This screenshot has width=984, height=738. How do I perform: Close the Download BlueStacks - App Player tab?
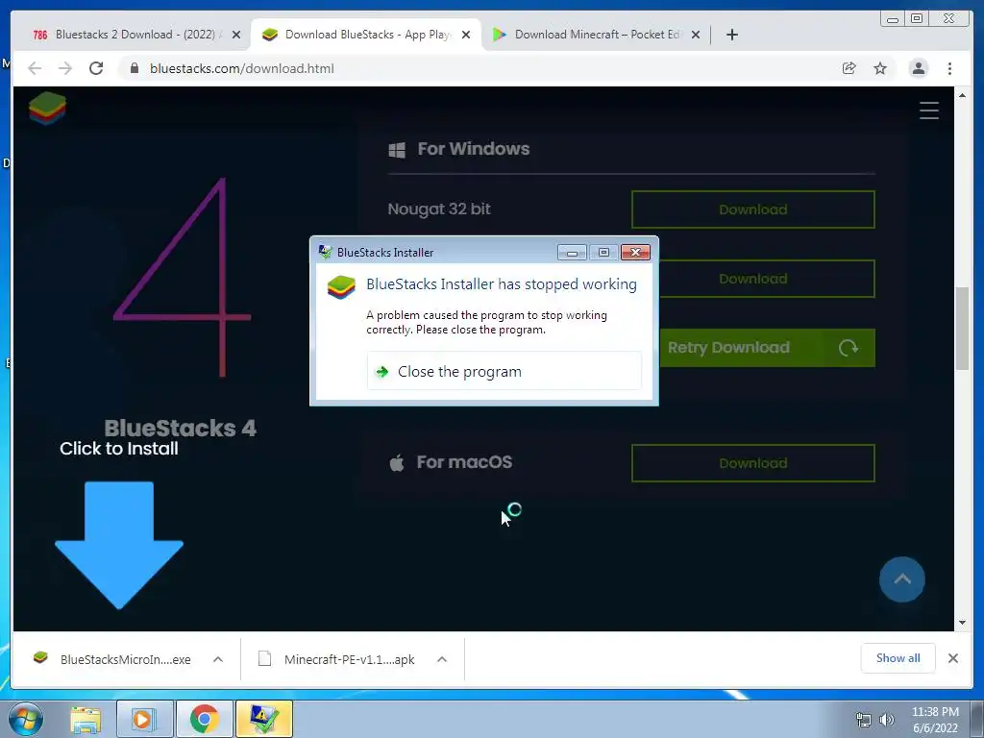pyautogui.click(x=466, y=35)
